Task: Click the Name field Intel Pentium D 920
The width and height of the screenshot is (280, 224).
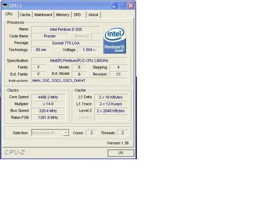Action: [66, 29]
